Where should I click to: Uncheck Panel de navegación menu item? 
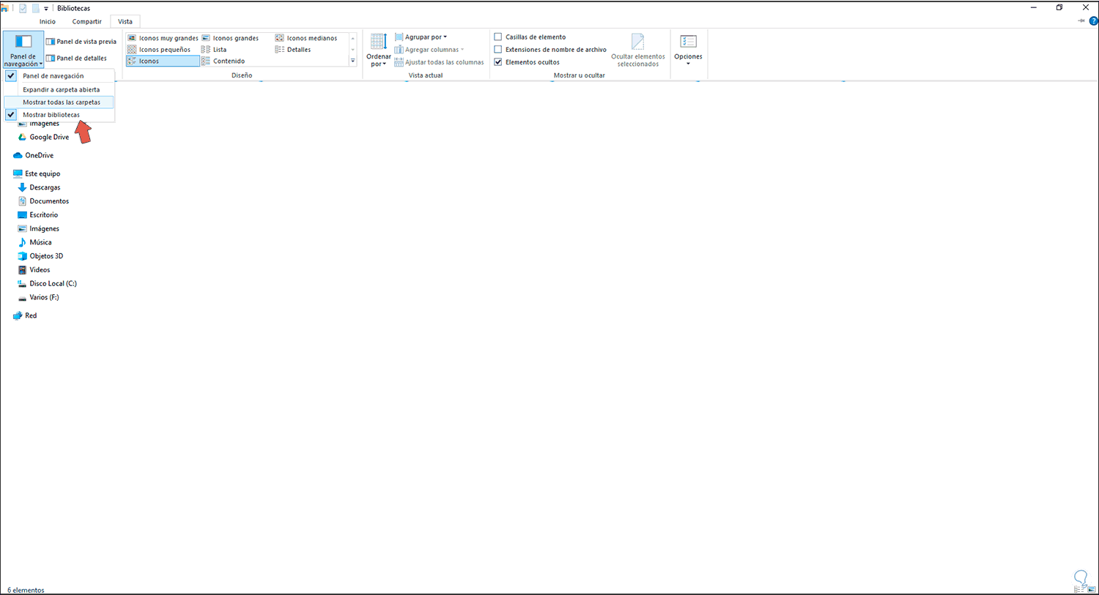pos(59,76)
